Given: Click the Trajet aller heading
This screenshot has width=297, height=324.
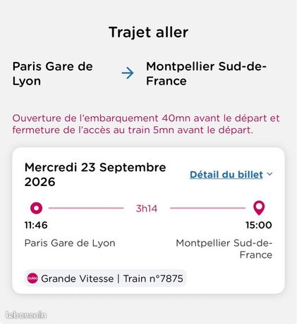Looking at the screenshot, I should (x=148, y=32).
